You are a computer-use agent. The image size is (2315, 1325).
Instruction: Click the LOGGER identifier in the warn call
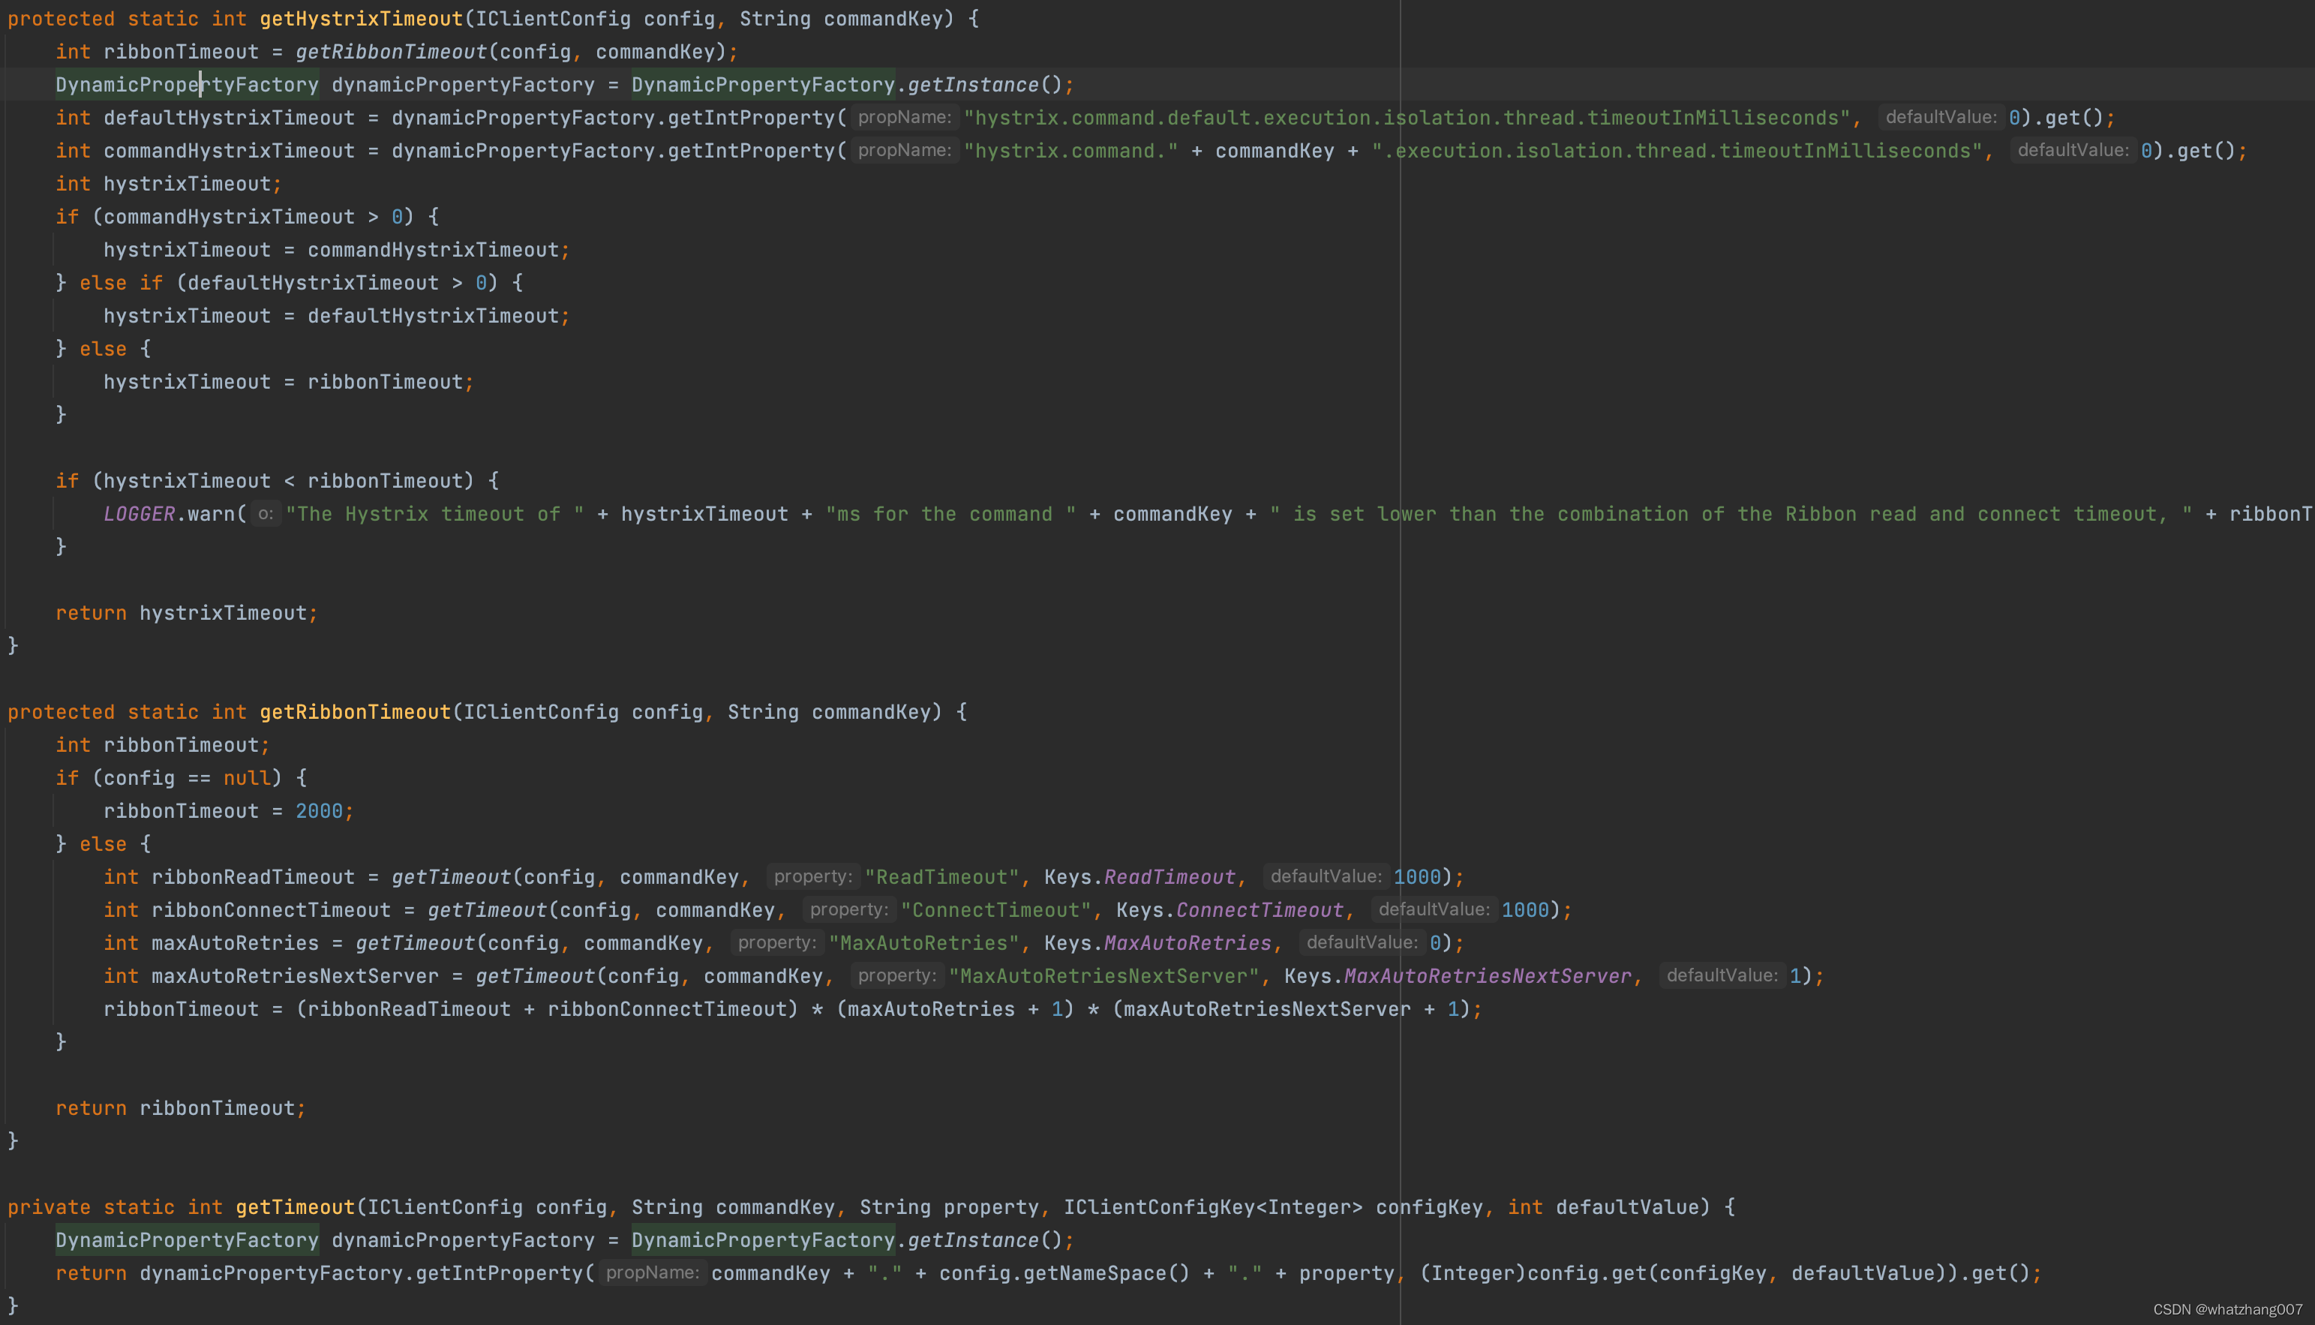[x=138, y=514]
